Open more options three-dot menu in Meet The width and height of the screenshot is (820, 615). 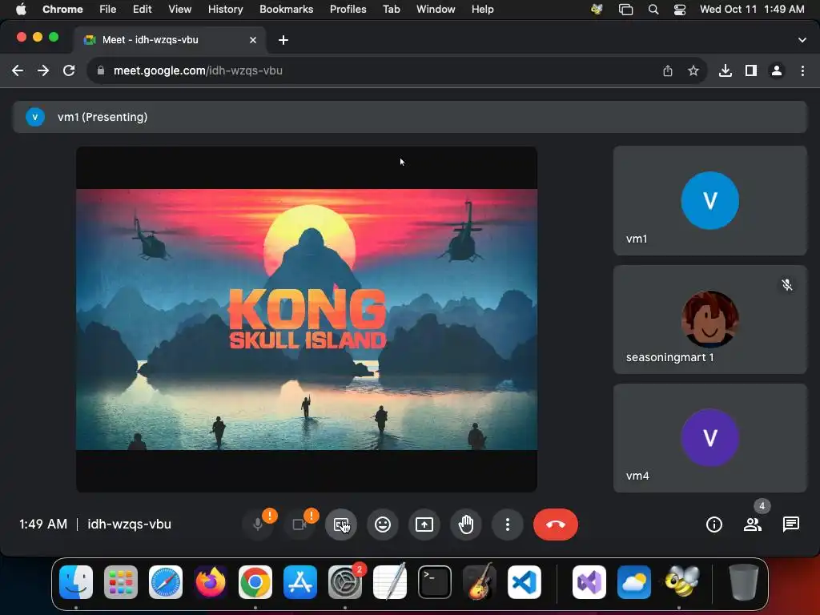(507, 525)
